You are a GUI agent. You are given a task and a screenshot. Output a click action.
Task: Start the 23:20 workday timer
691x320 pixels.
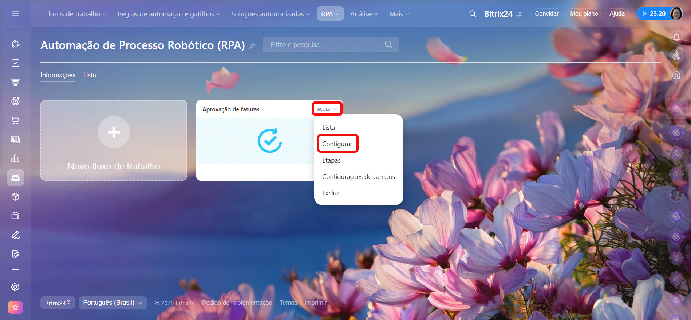654,14
